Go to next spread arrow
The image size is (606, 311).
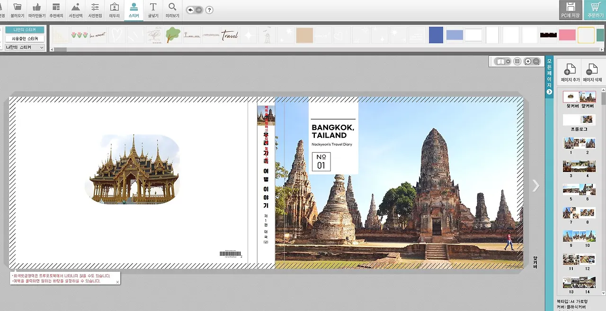(x=535, y=186)
